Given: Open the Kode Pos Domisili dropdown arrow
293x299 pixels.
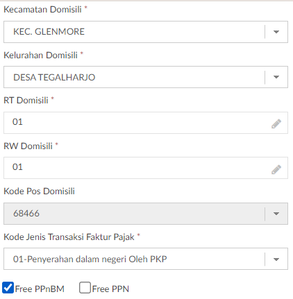Looking at the screenshot, I should pos(276,214).
